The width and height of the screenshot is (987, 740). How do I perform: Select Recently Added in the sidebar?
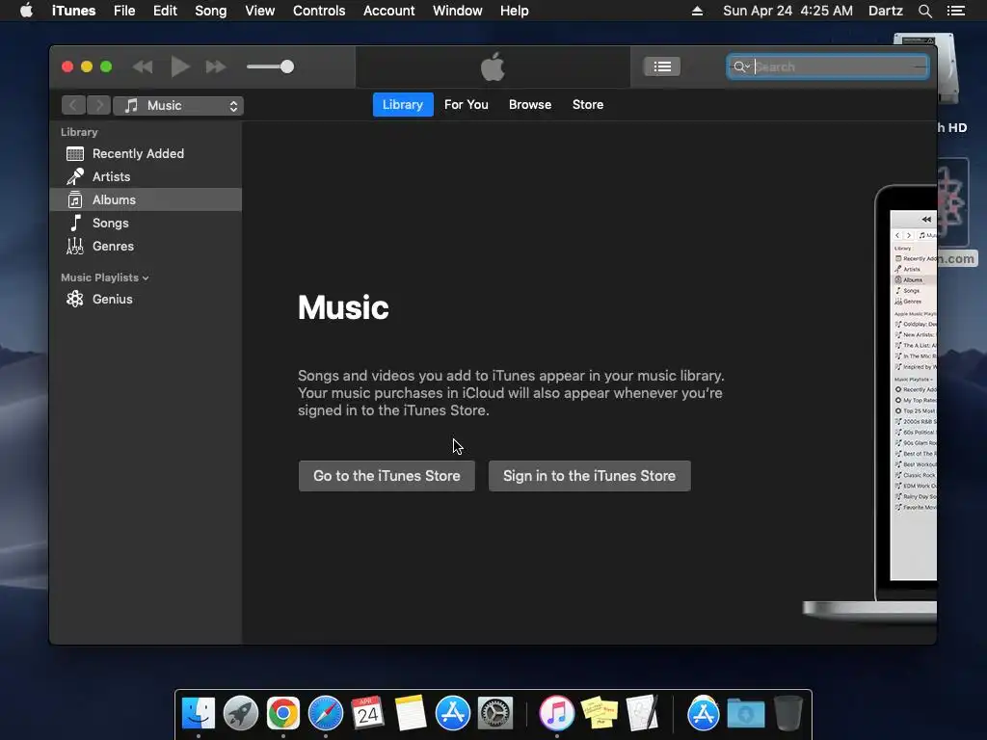click(x=146, y=153)
